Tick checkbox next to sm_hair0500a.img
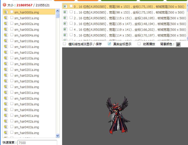This screenshot has height=145, width=188. pos(12,132)
